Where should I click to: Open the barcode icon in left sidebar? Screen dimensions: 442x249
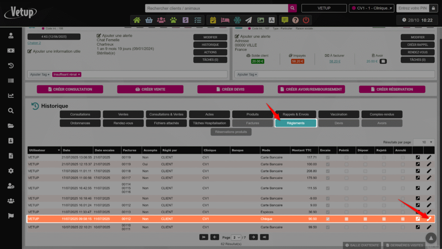[11, 81]
